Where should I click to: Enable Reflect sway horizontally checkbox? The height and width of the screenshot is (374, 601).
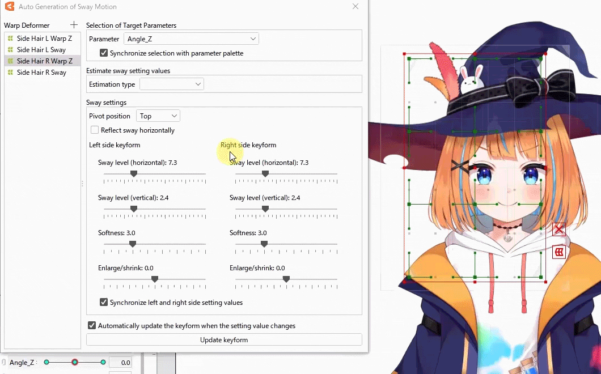[x=95, y=130]
